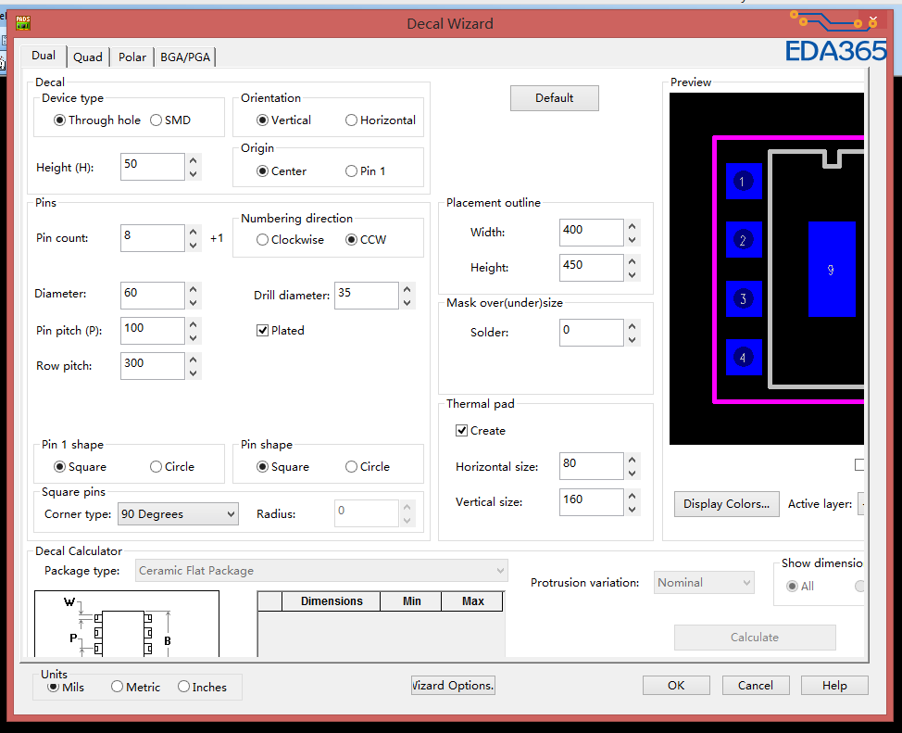
Task: Increase Placement outline Width with up arrow
Action: (633, 226)
